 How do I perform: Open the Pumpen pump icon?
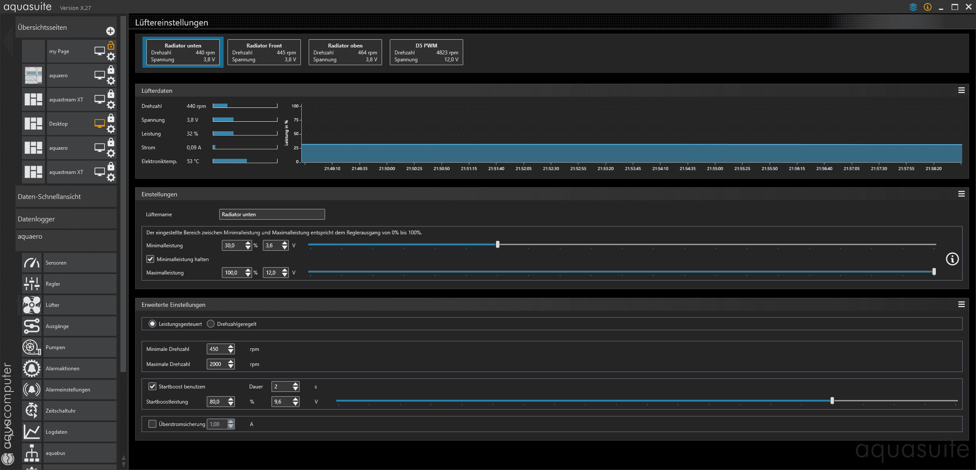pos(32,347)
